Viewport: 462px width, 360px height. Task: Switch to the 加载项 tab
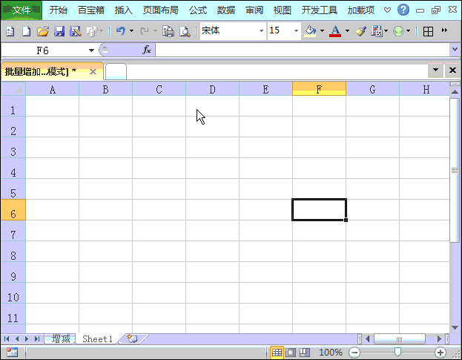361,10
